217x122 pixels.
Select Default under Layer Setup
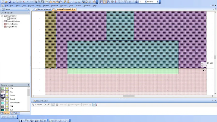(x=13, y=19)
